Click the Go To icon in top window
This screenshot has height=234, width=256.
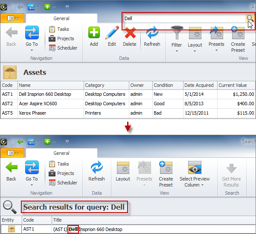[32, 33]
